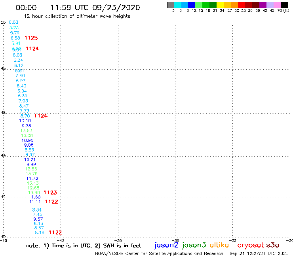Click the 8.47 wave height reading
Viewport: 293px width, 257px height.
(x=24, y=106)
